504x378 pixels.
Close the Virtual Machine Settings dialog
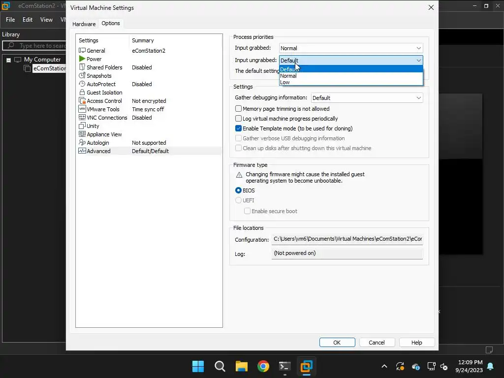(431, 7)
